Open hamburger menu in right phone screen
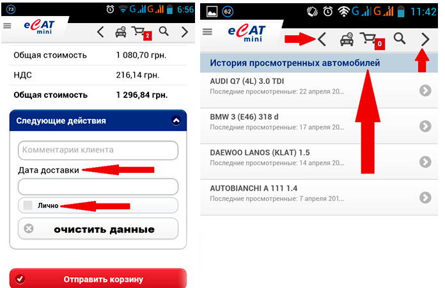 (x=207, y=31)
